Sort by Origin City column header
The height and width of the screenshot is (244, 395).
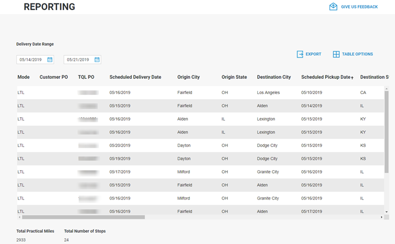click(x=188, y=77)
